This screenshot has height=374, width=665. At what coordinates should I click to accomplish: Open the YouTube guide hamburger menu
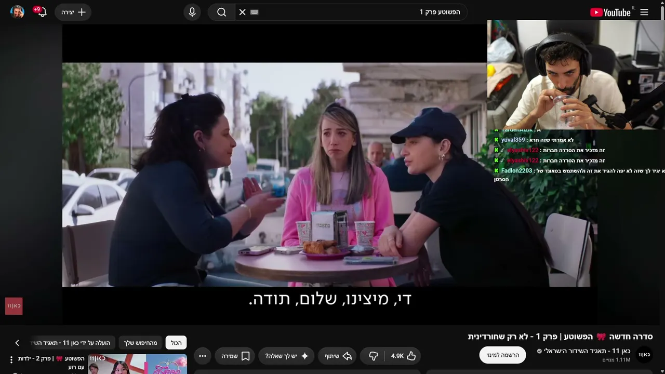point(644,12)
